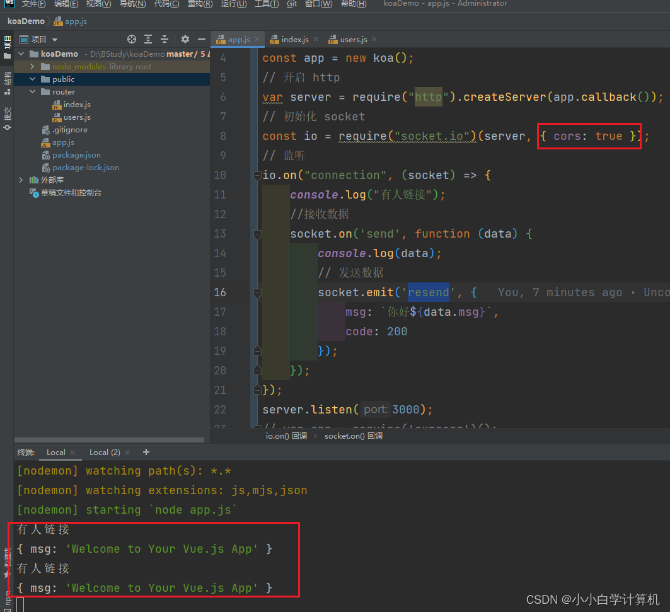The width and height of the screenshot is (670, 612).
Task: Open project panel settings gear
Action: click(185, 39)
